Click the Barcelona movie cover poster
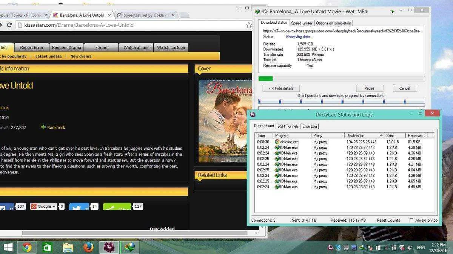This screenshot has width=453, height=254. tap(225, 121)
